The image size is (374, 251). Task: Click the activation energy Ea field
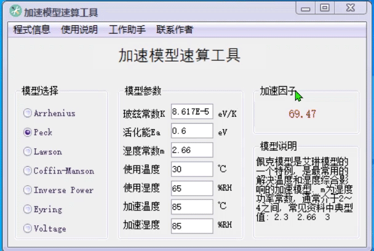(192, 131)
